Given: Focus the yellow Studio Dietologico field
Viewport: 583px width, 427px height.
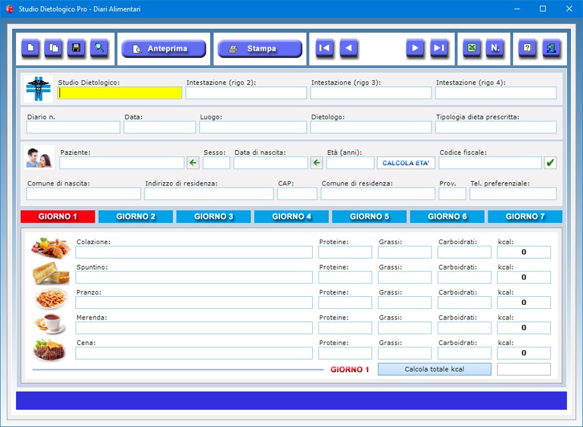Looking at the screenshot, I should pyautogui.click(x=119, y=93).
